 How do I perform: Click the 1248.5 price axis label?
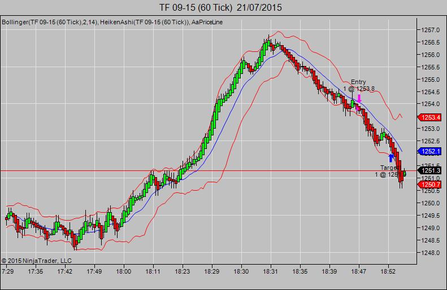[431, 240]
